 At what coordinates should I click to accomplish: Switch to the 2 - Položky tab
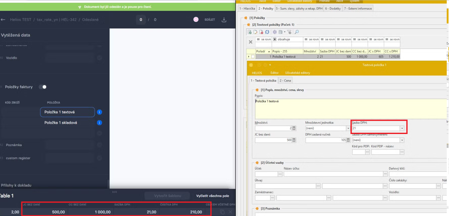pyautogui.click(x=266, y=9)
